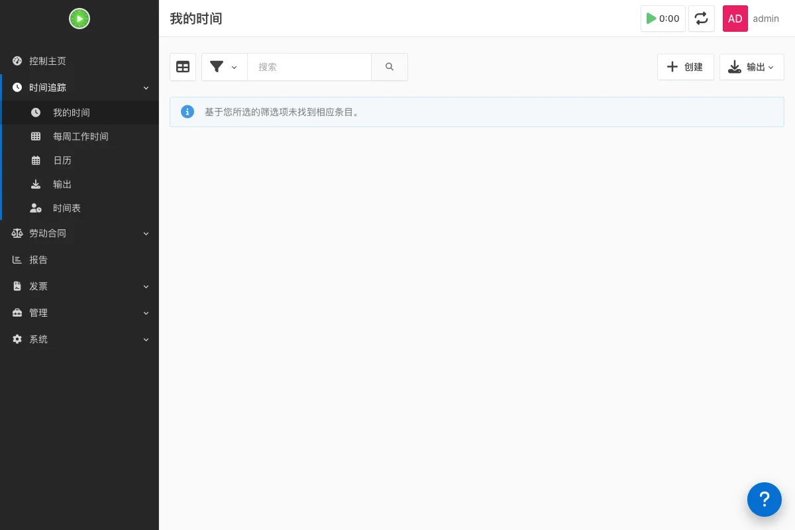Click the Kimai green play logo
This screenshot has height=530, width=795.
79,19
